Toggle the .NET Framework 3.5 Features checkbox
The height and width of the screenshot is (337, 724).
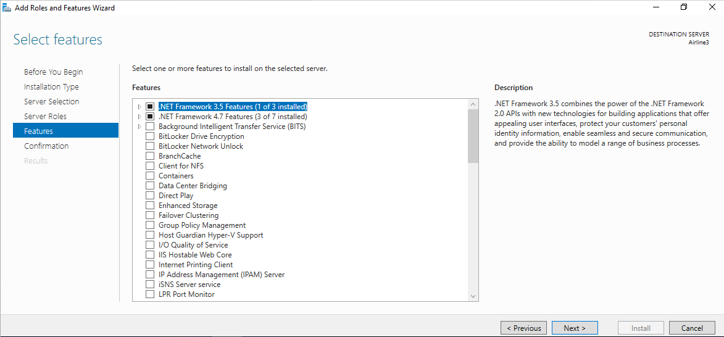(149, 107)
